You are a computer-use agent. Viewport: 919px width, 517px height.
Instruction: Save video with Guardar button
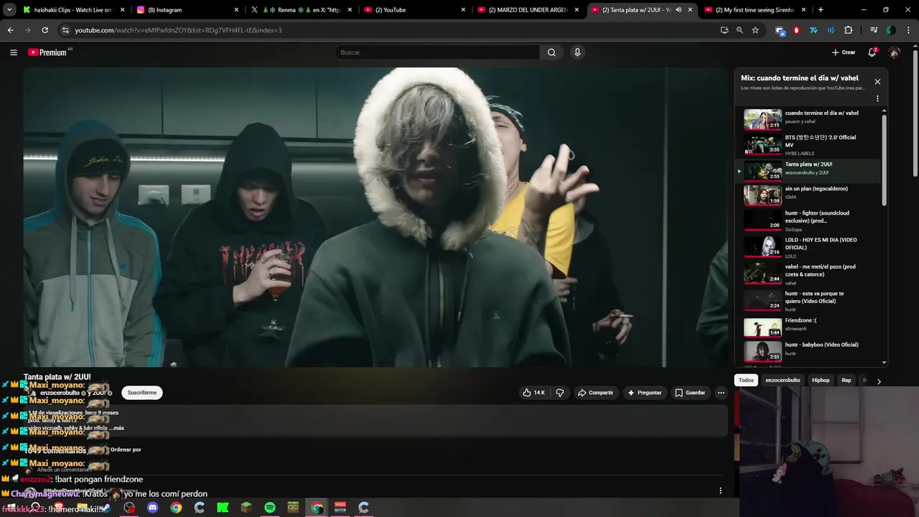click(x=690, y=393)
